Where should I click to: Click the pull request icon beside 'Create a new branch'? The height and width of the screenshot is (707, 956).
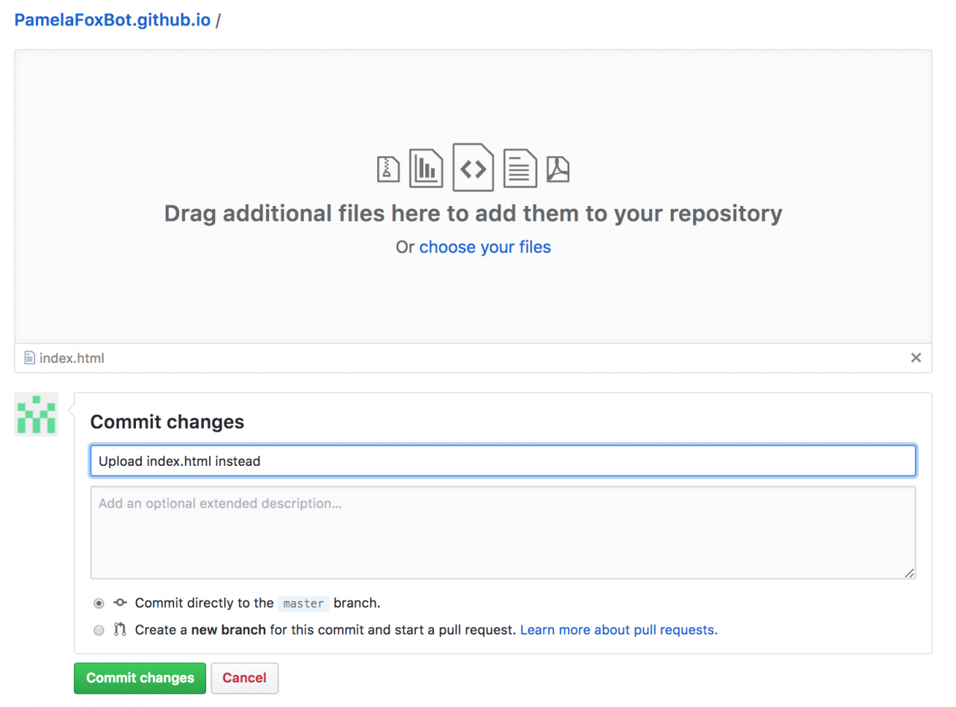120,629
